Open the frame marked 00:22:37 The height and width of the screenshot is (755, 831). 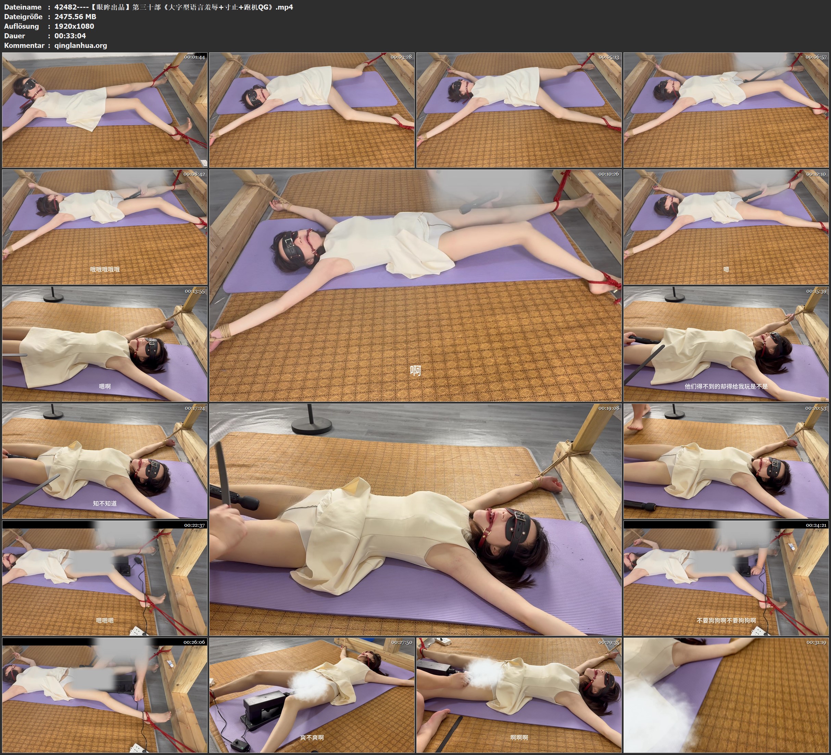pyautogui.click(x=105, y=578)
